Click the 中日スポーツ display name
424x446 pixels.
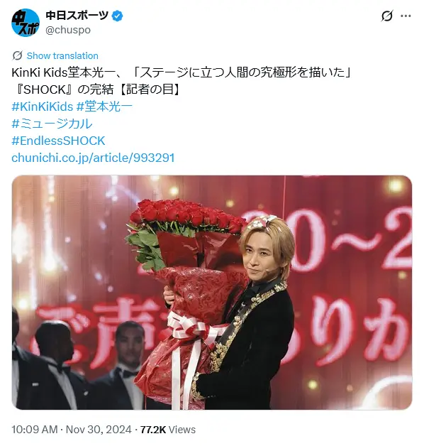click(77, 16)
